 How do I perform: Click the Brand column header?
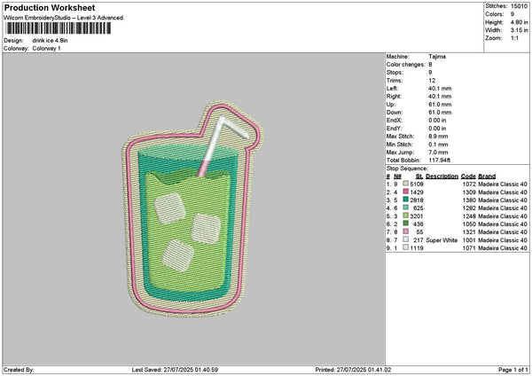487,176
